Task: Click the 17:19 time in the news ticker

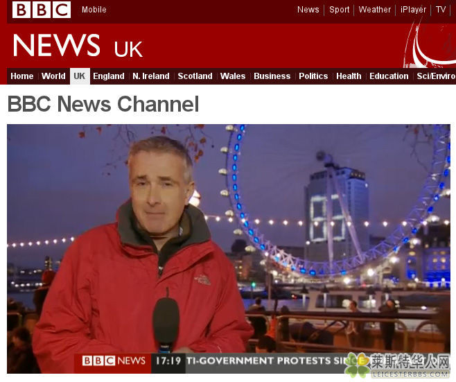Action: [x=168, y=361]
